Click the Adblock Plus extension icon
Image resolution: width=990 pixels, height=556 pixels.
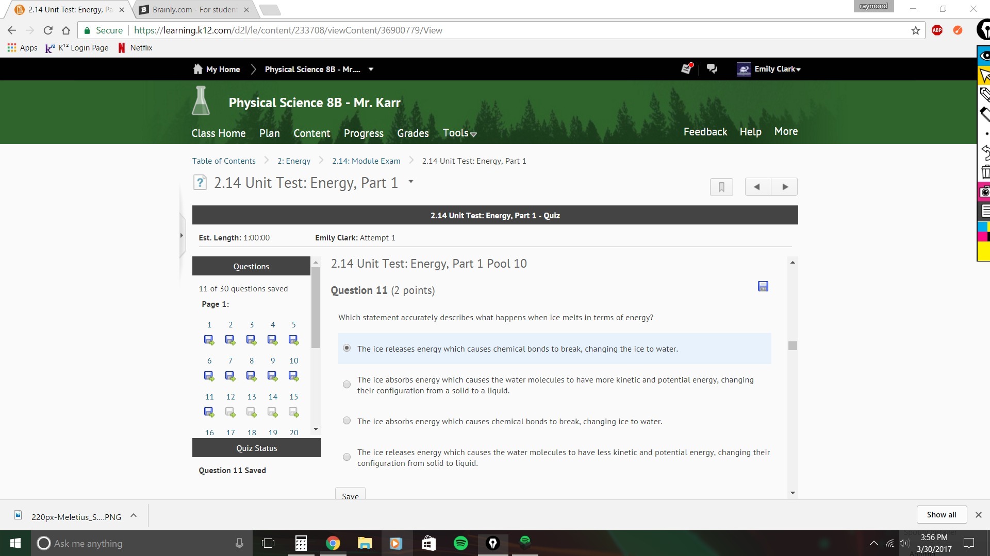click(937, 30)
